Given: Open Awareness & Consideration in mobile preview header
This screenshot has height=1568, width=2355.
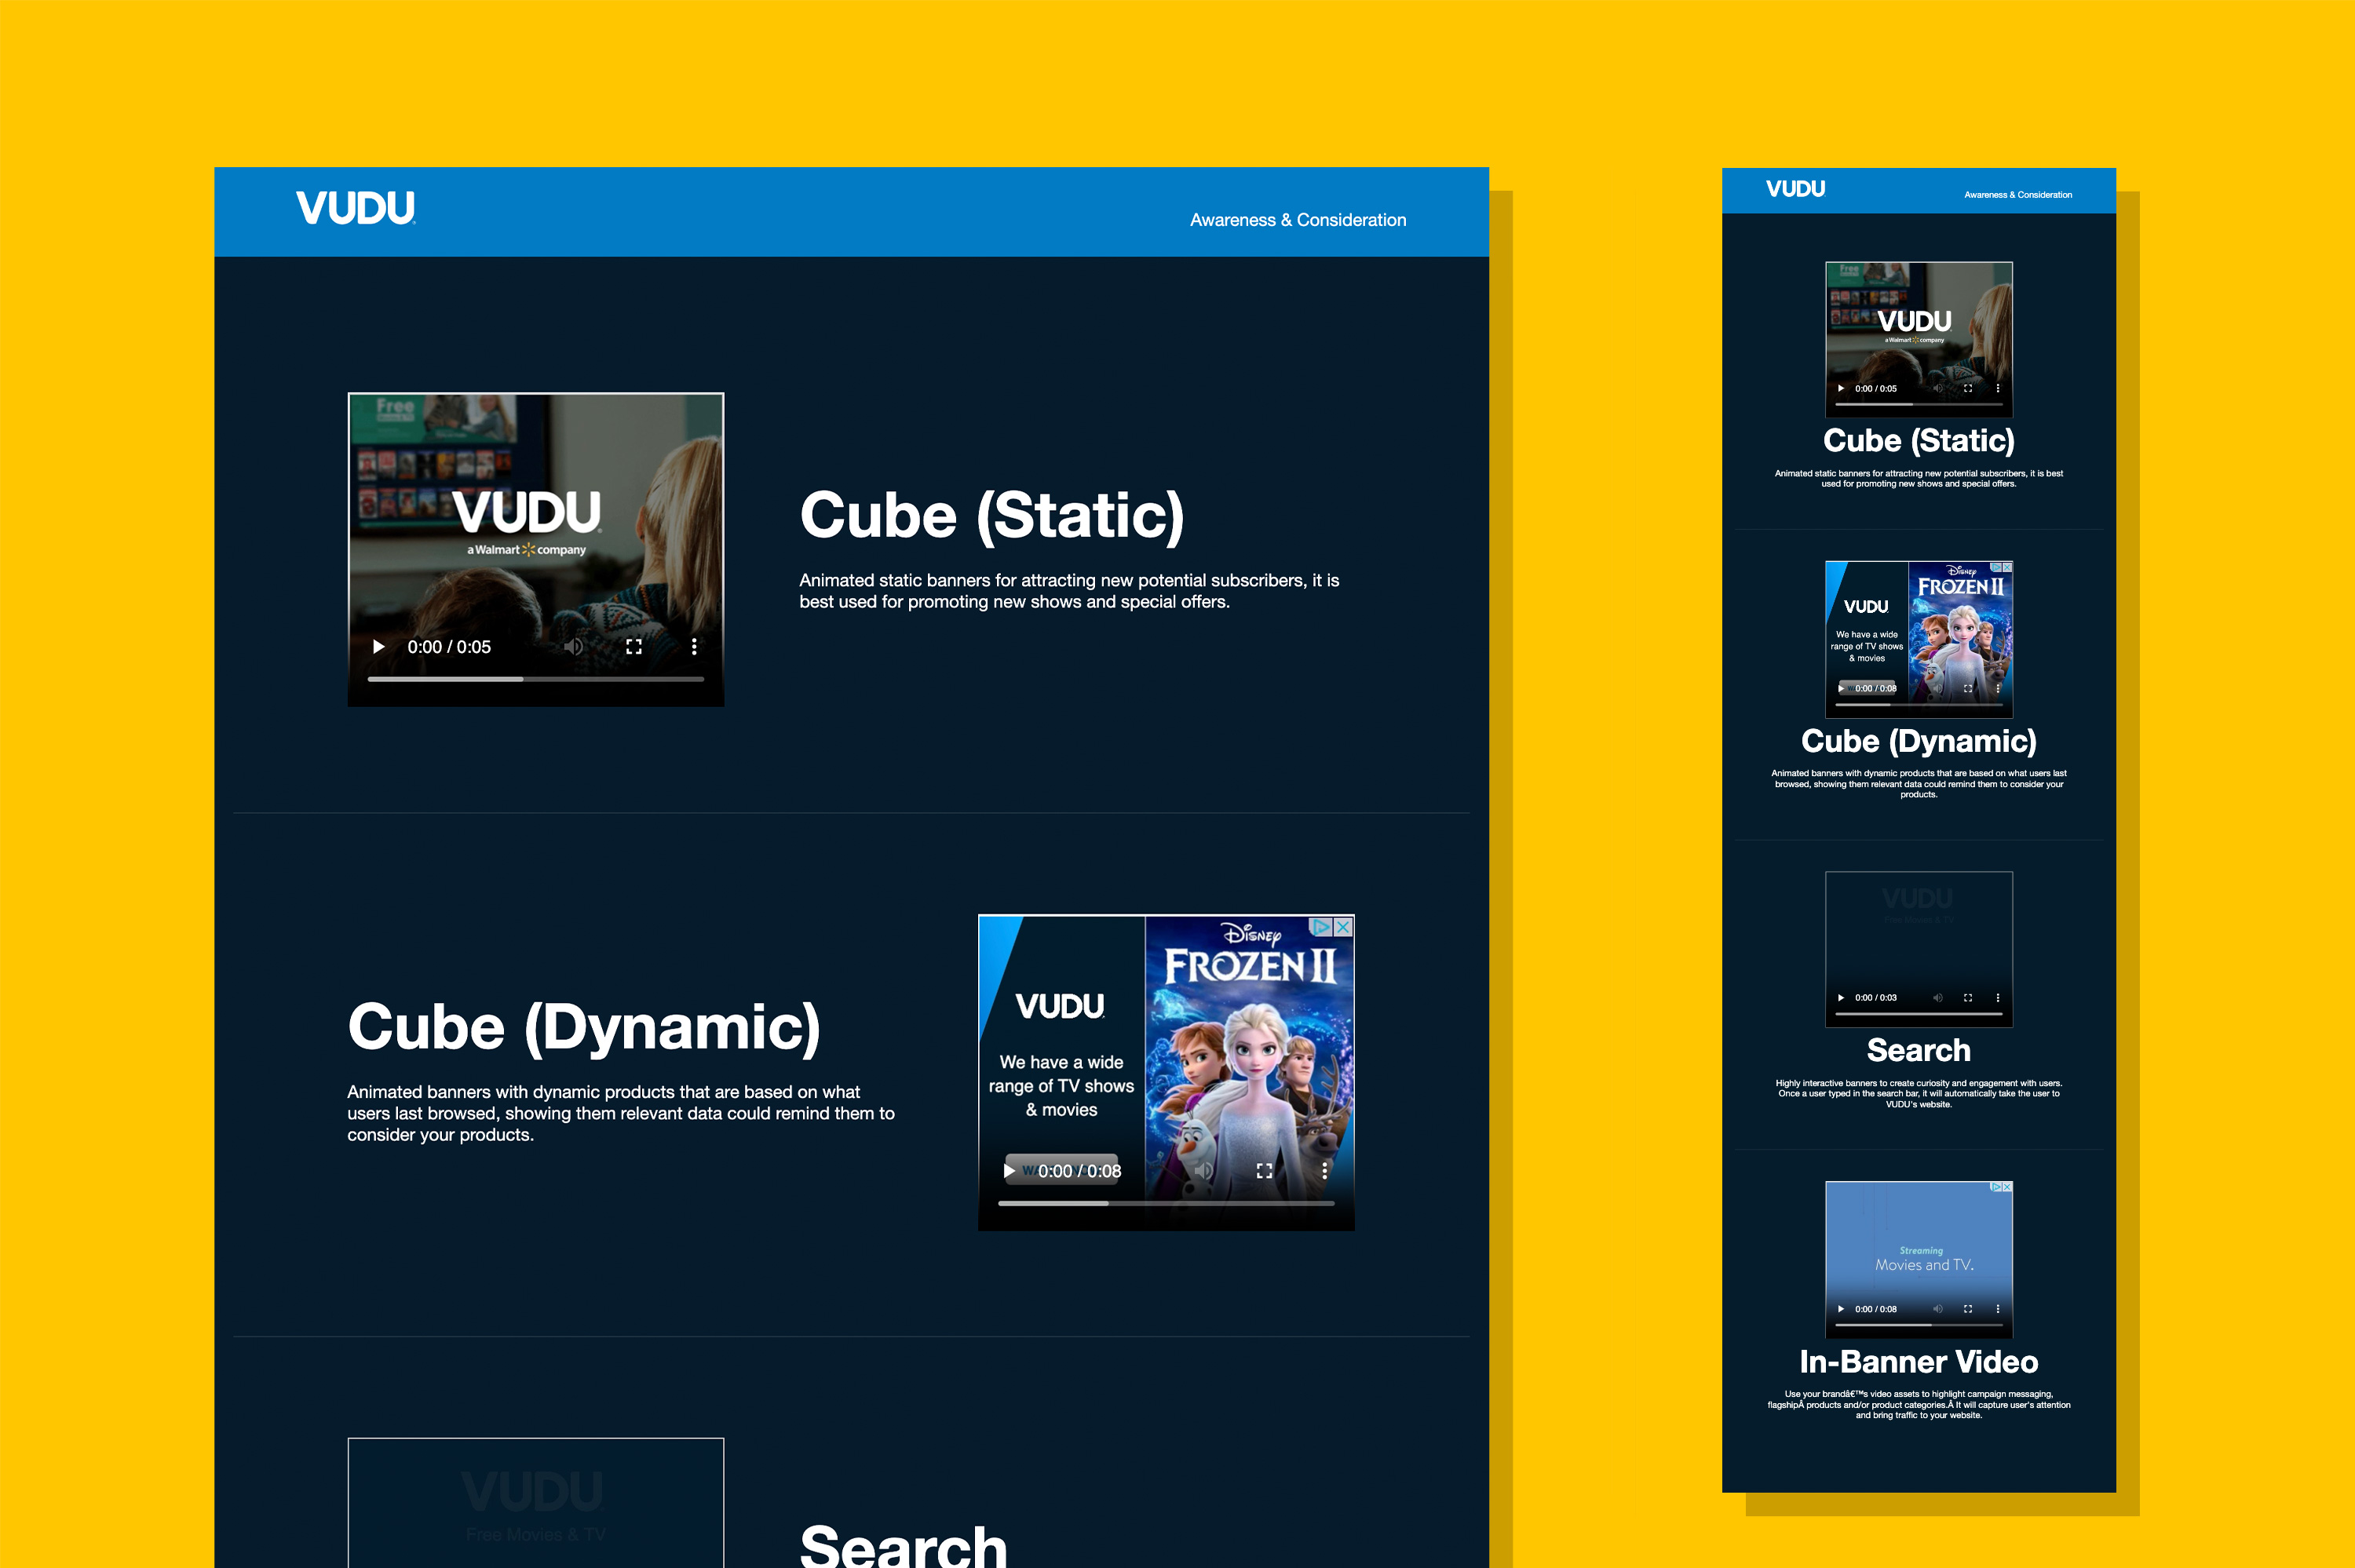Looking at the screenshot, I should point(2017,195).
